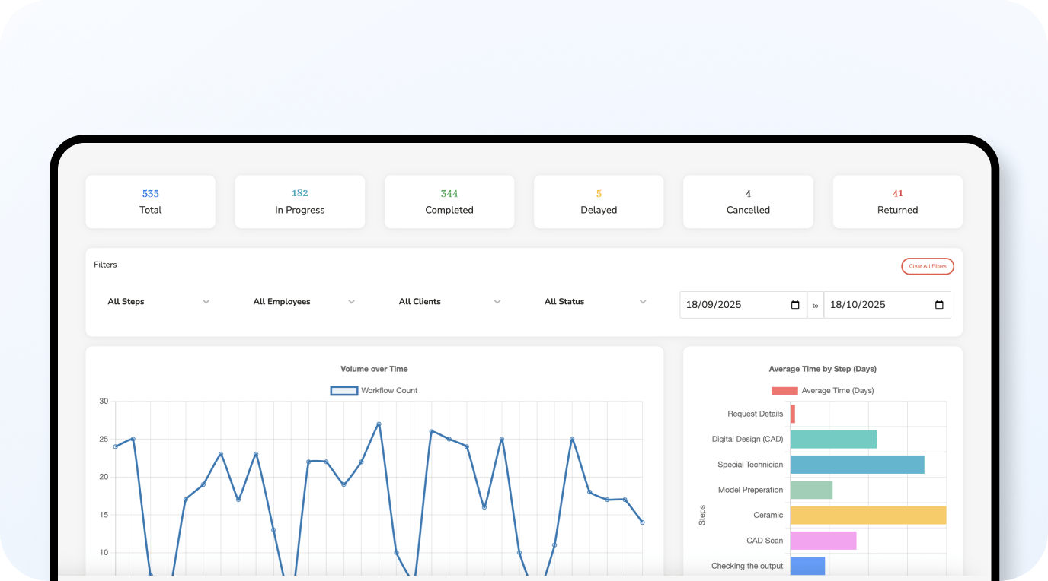Open the calendar picker for end date
Screen dimensions: 1048x581
[x=939, y=305]
